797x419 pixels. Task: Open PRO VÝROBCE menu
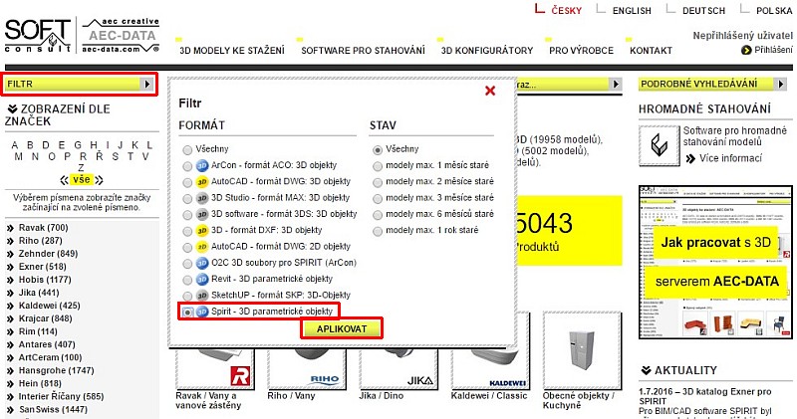coord(581,51)
